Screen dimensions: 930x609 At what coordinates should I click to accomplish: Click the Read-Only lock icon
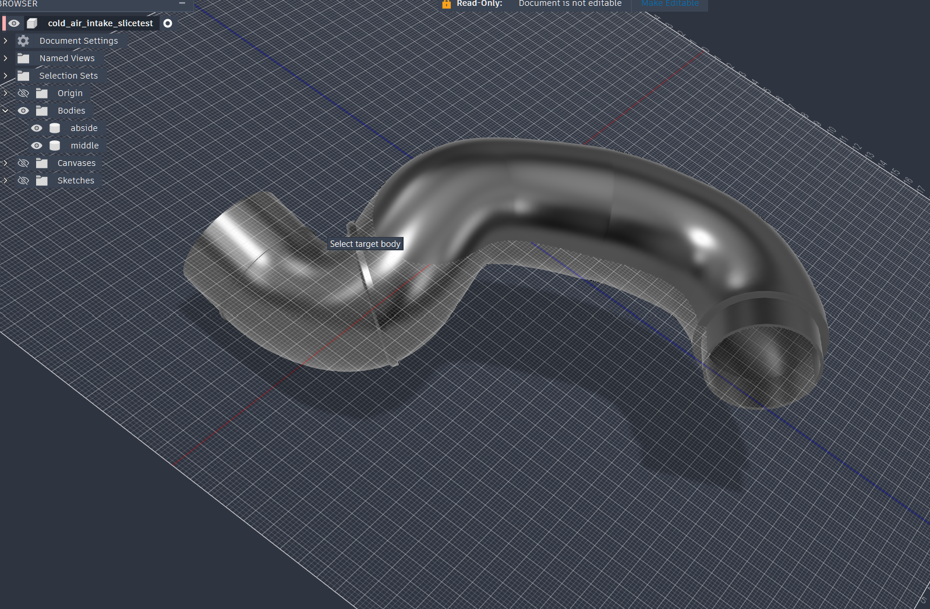click(x=446, y=3)
